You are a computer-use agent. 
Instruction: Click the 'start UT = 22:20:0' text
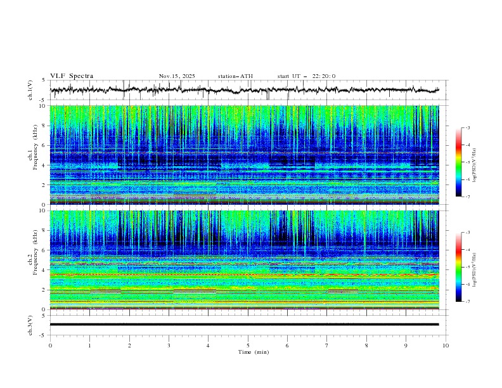tap(306, 76)
